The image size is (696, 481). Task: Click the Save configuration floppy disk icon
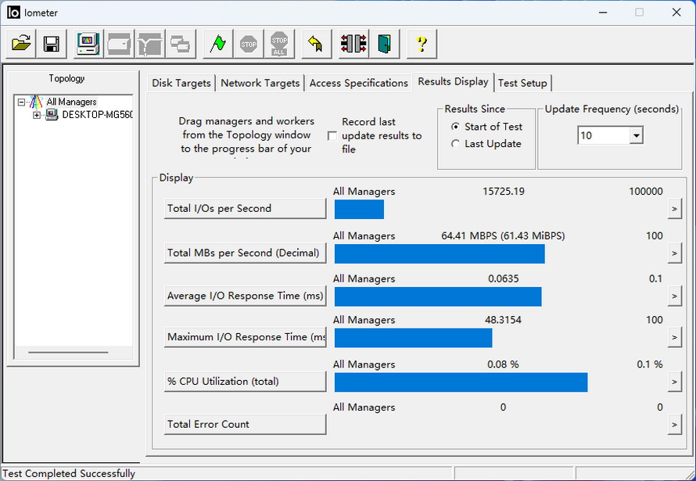coord(52,44)
